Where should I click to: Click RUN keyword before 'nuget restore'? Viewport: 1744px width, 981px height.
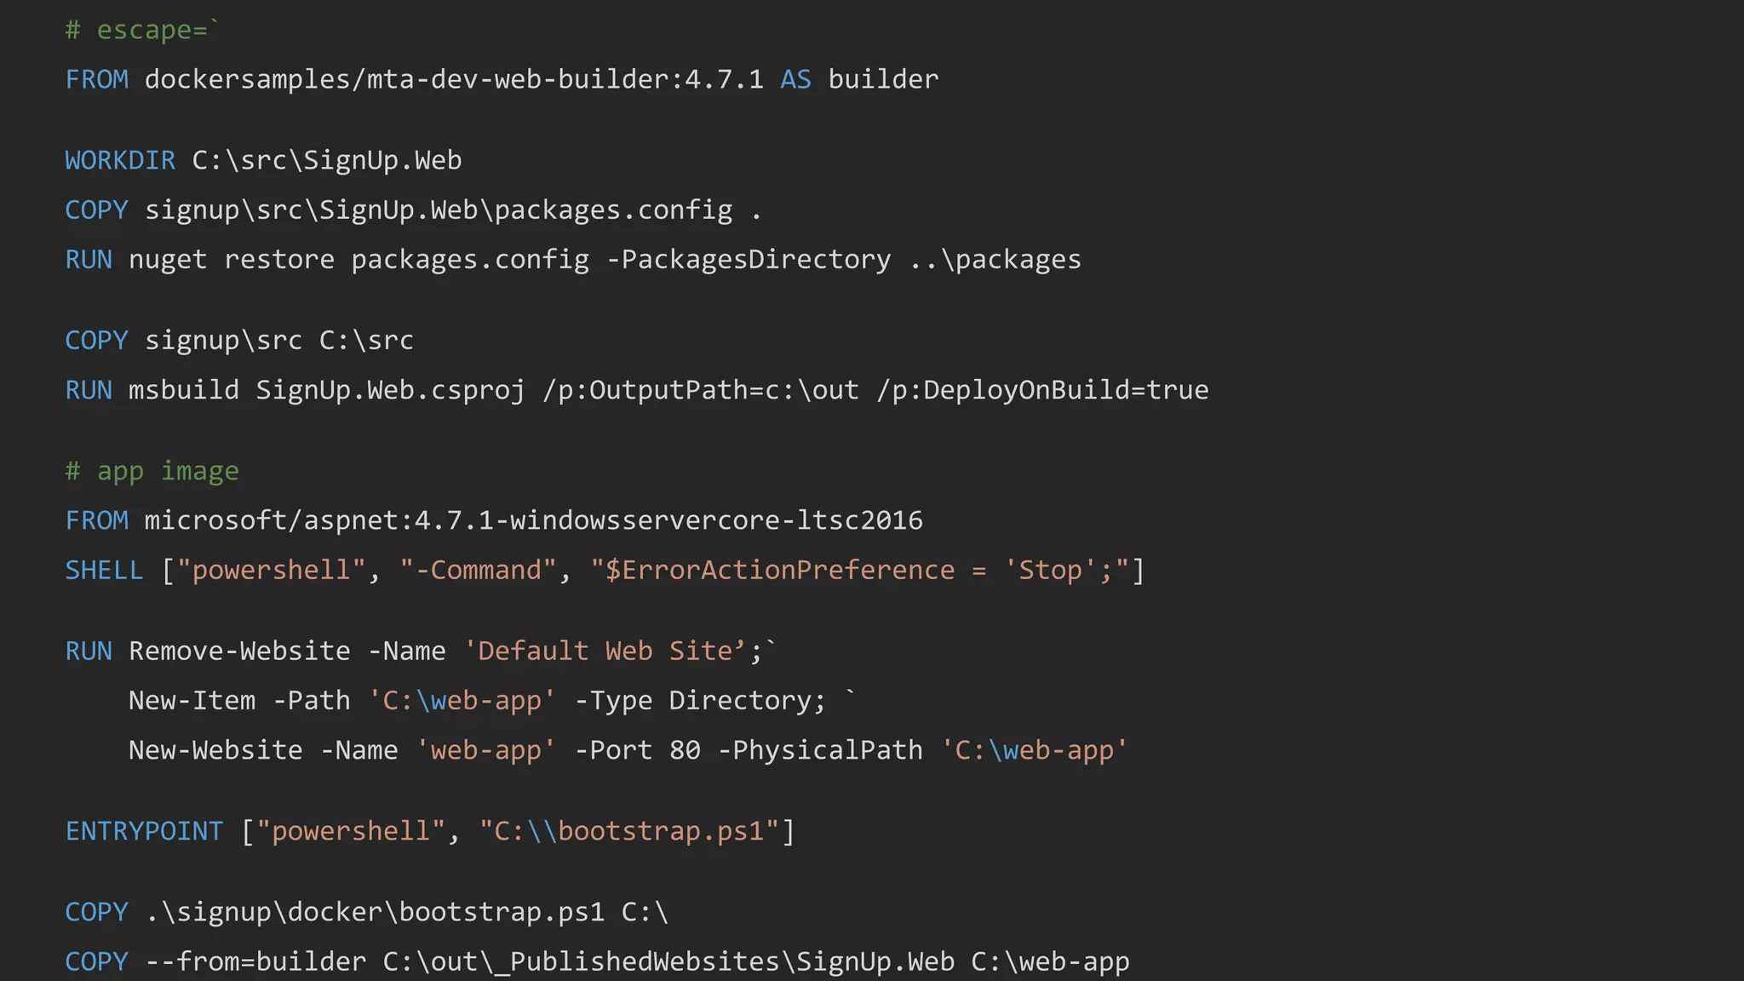pos(89,259)
